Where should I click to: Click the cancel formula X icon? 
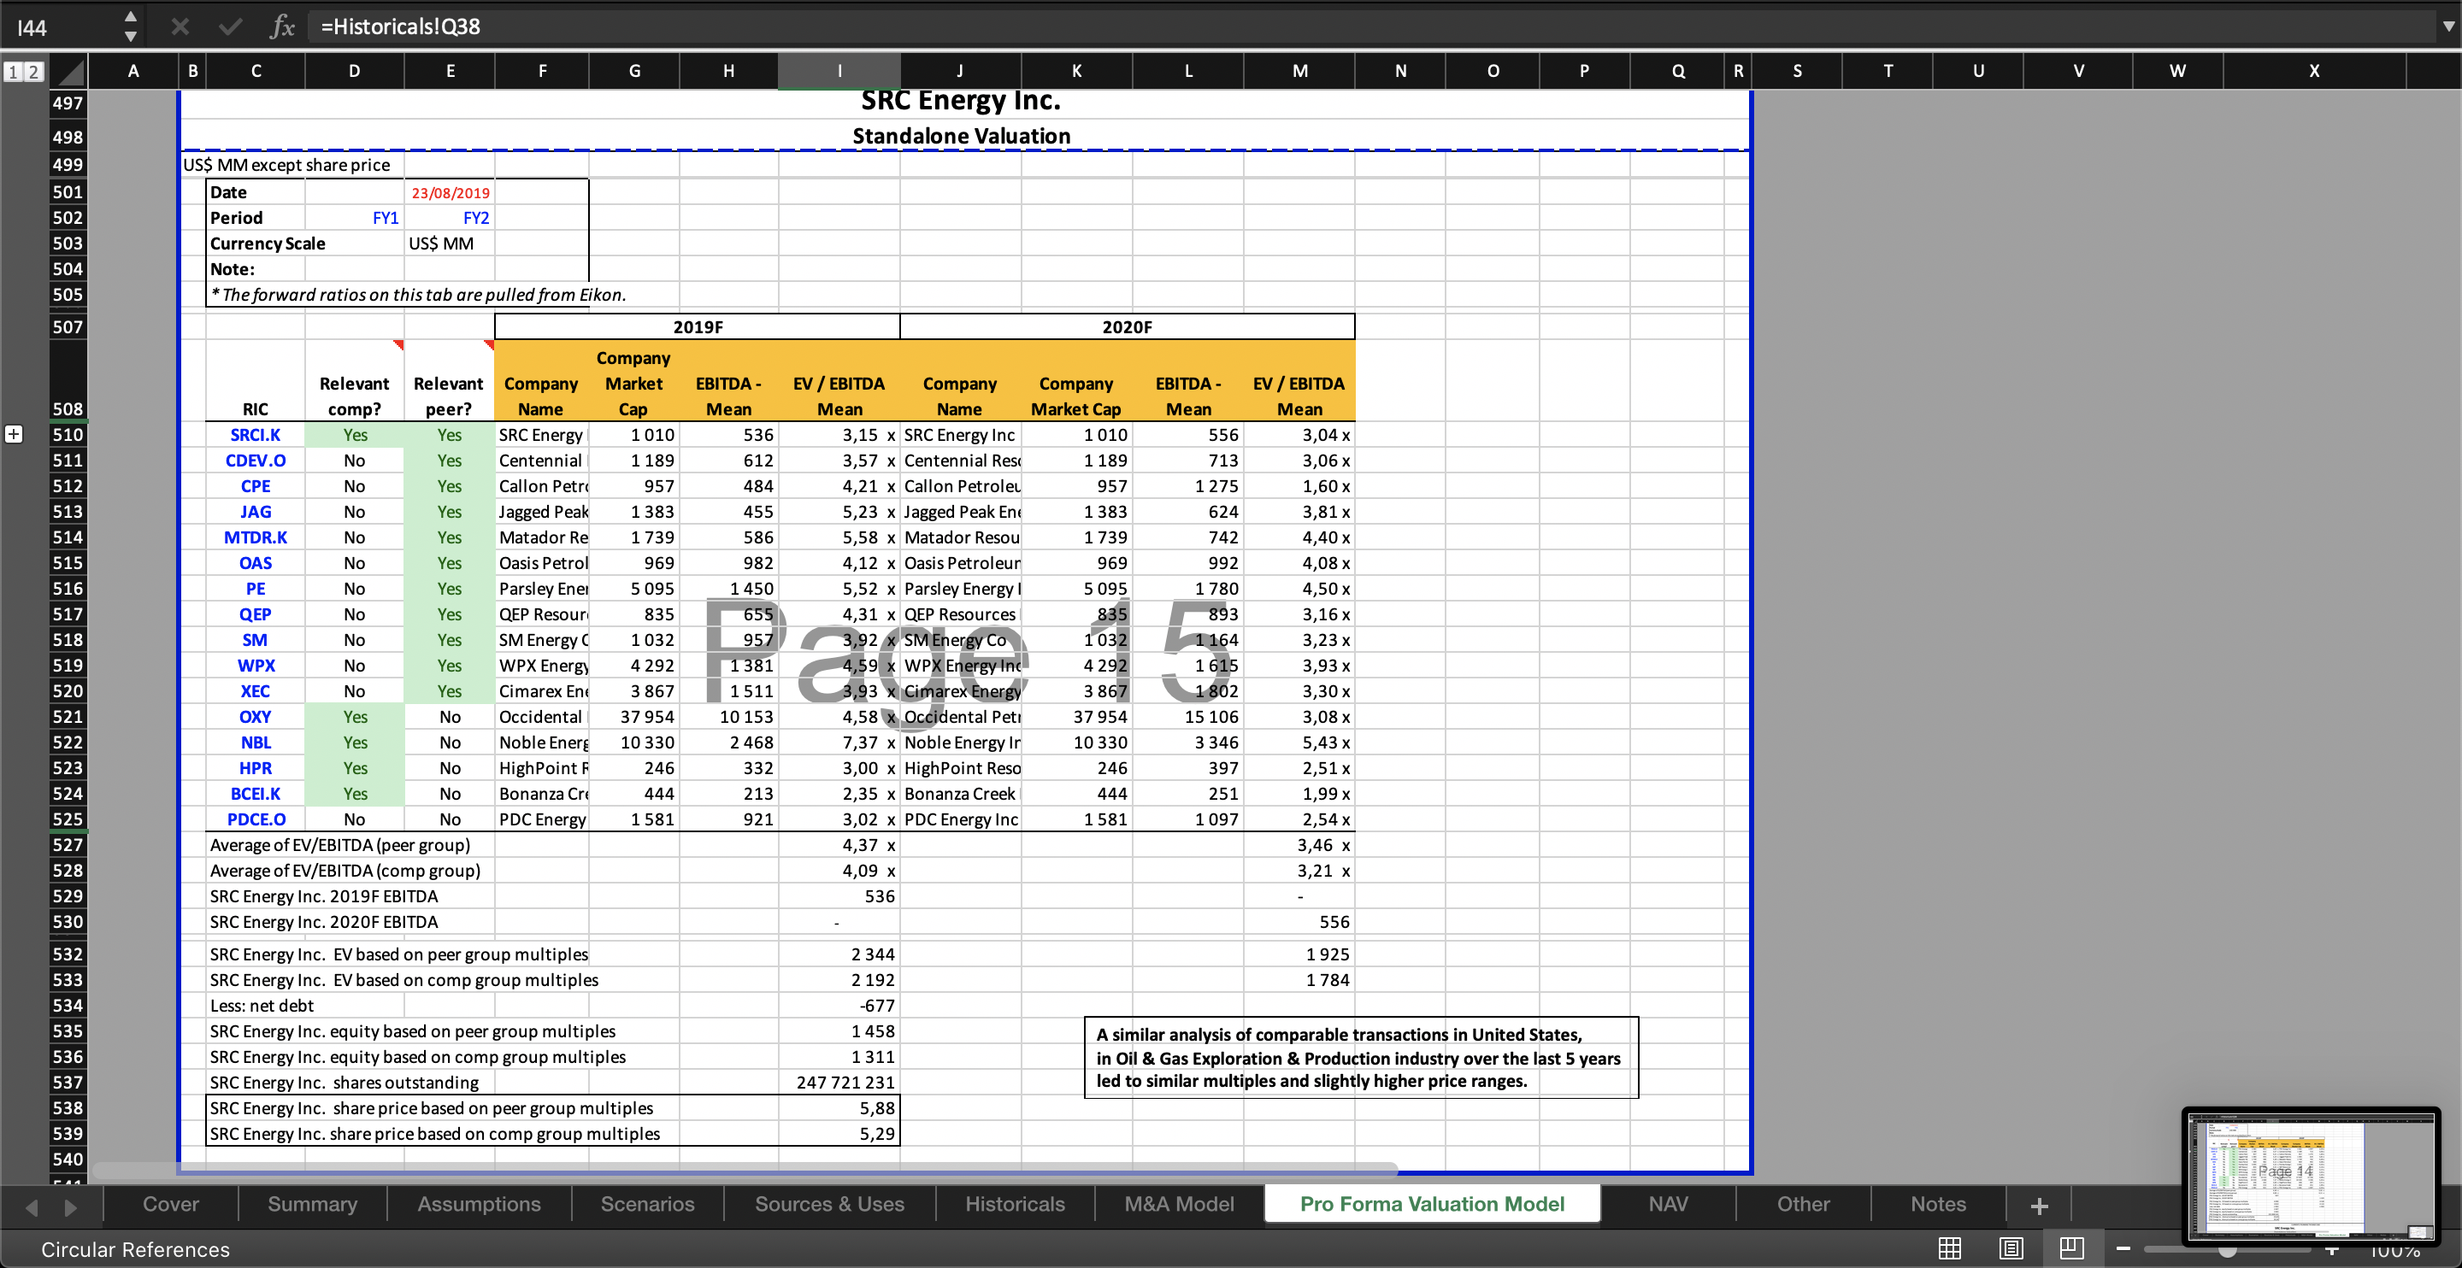[180, 26]
